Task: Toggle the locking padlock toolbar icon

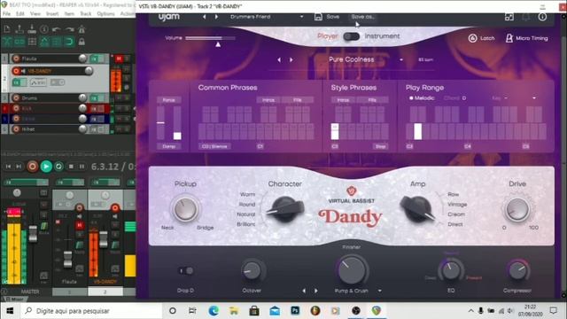Action: pyautogui.click(x=82, y=42)
